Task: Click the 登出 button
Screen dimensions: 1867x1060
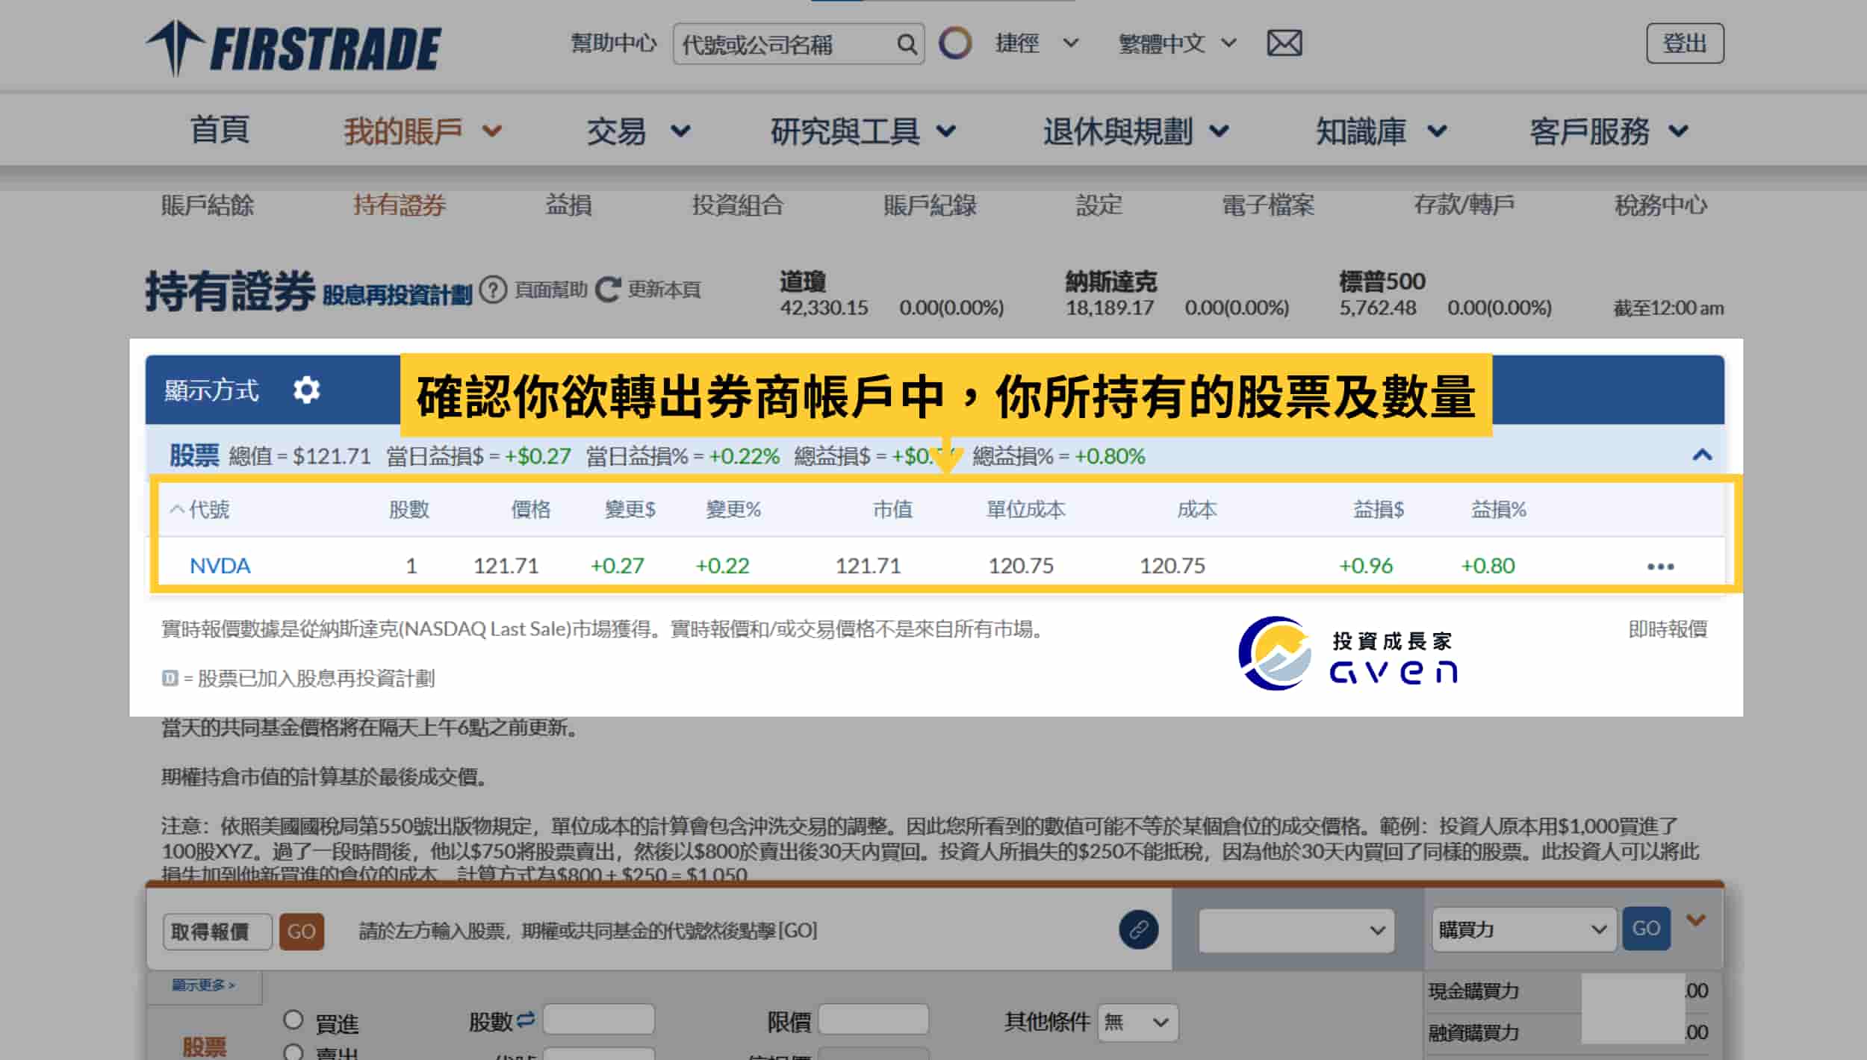Action: [x=1686, y=43]
